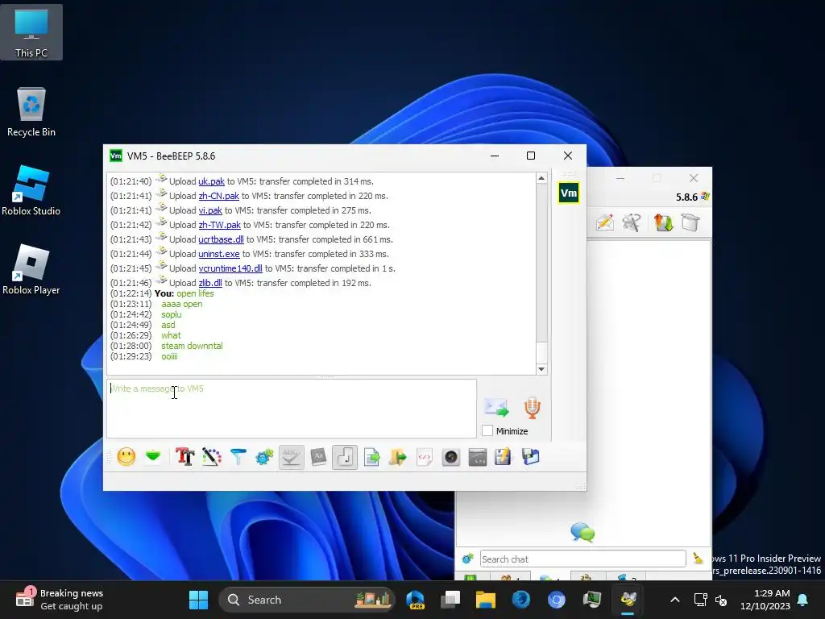This screenshot has width=825, height=619.
Task: Click the green down arrow preset messages icon
Action: coord(153,456)
